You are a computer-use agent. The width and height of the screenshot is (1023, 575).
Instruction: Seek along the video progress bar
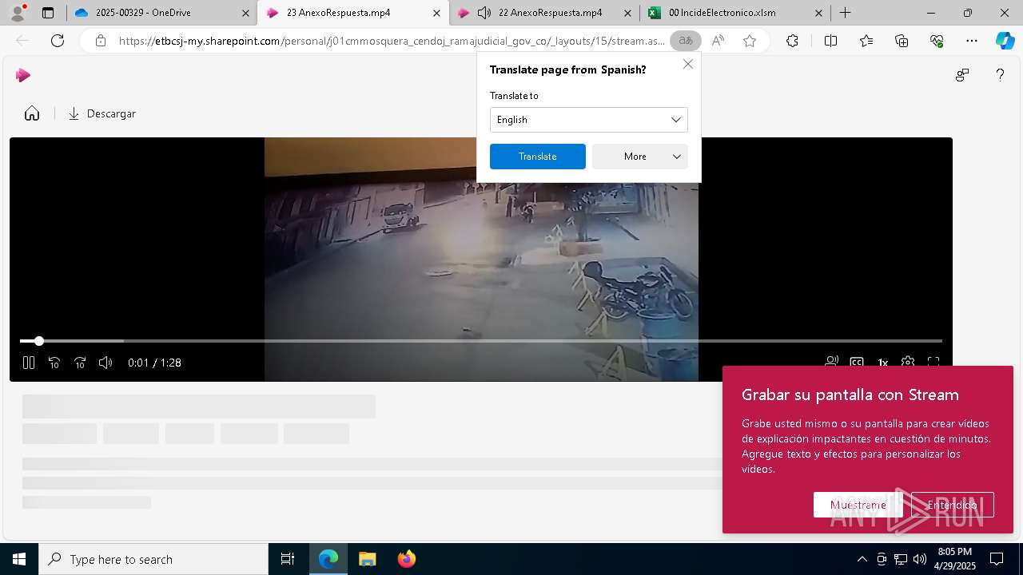480,341
